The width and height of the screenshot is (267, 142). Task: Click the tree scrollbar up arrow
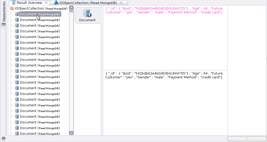point(71,8)
